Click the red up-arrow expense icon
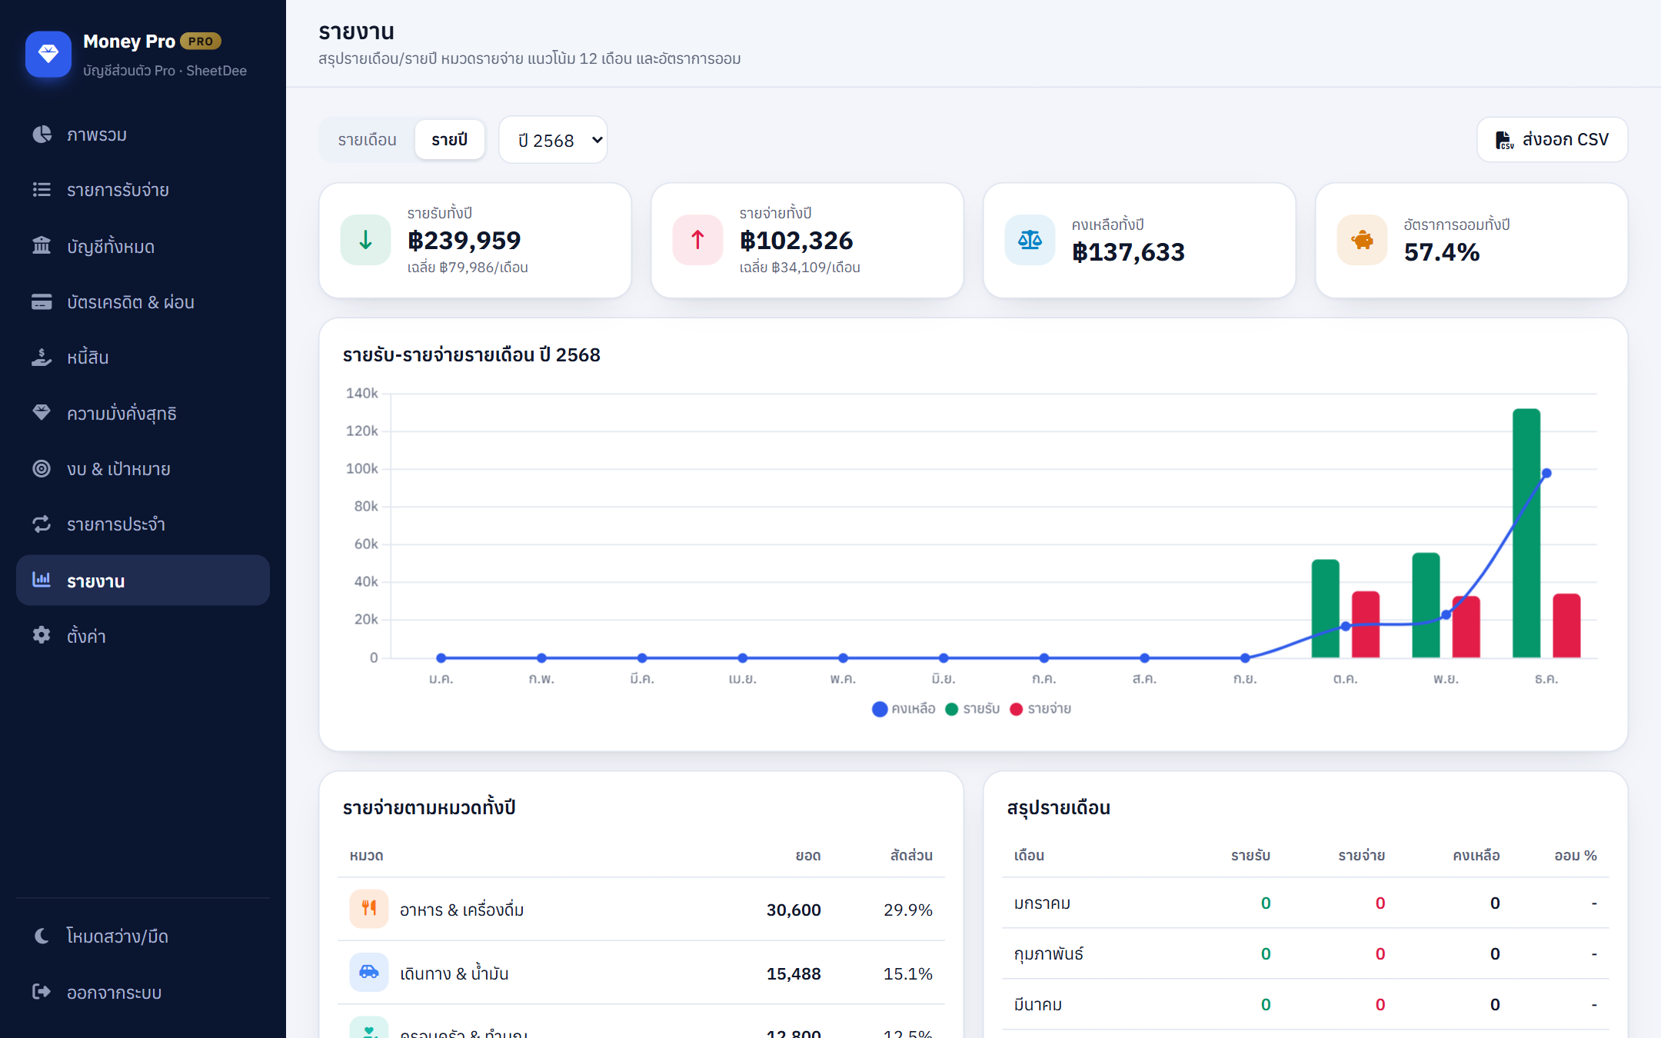The width and height of the screenshot is (1661, 1038). click(698, 240)
